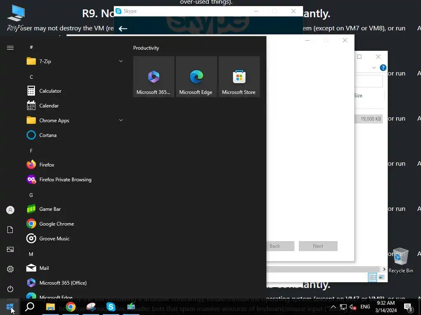Open the Microsoft Edge tile
This screenshot has height=315, width=421.
(x=196, y=77)
